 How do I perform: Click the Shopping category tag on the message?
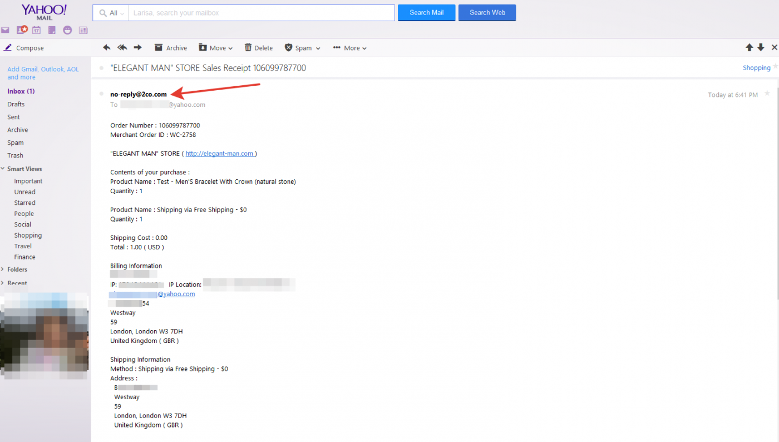click(x=757, y=68)
